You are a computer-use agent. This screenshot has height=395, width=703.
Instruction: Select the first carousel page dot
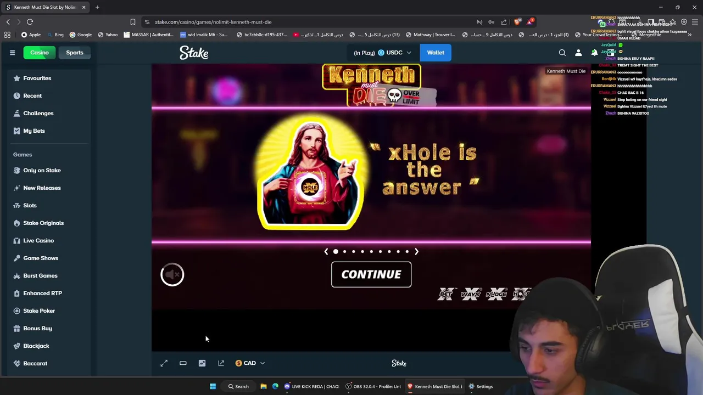pos(336,251)
